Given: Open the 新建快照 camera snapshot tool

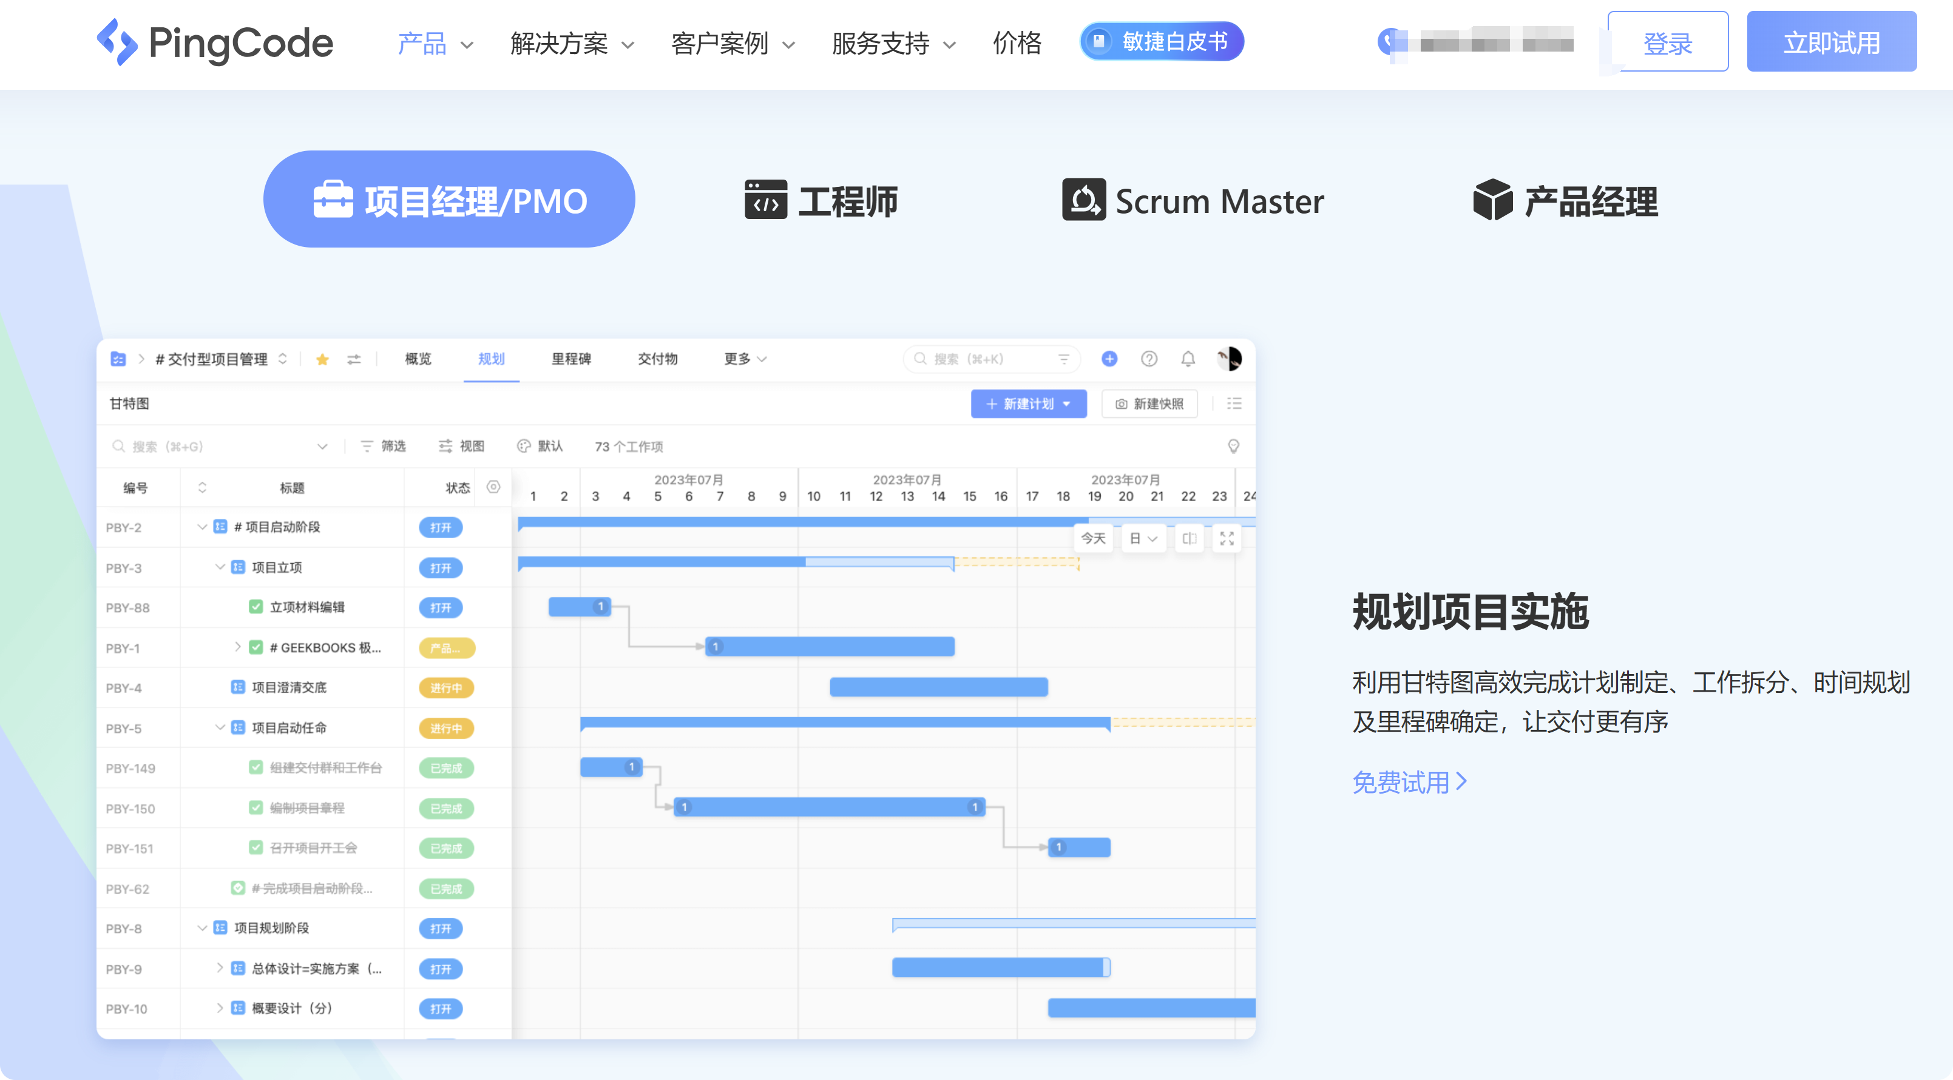Looking at the screenshot, I should click(x=1149, y=404).
